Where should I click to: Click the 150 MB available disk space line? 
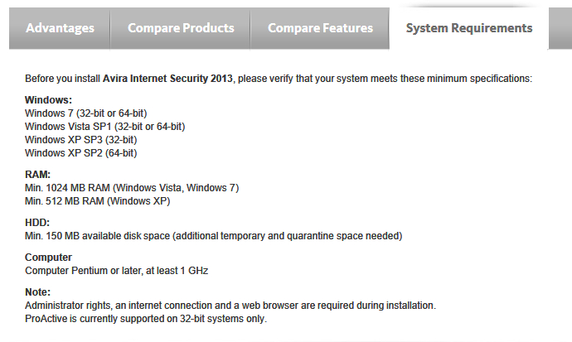click(x=213, y=236)
